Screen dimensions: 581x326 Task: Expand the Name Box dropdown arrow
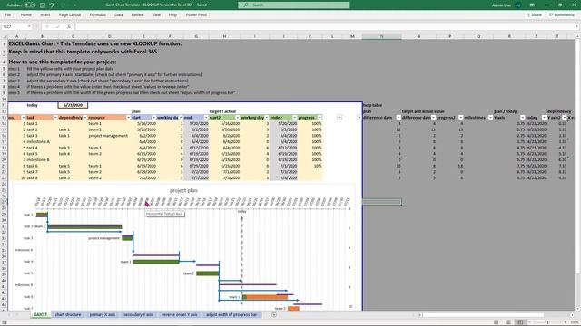[29, 26]
